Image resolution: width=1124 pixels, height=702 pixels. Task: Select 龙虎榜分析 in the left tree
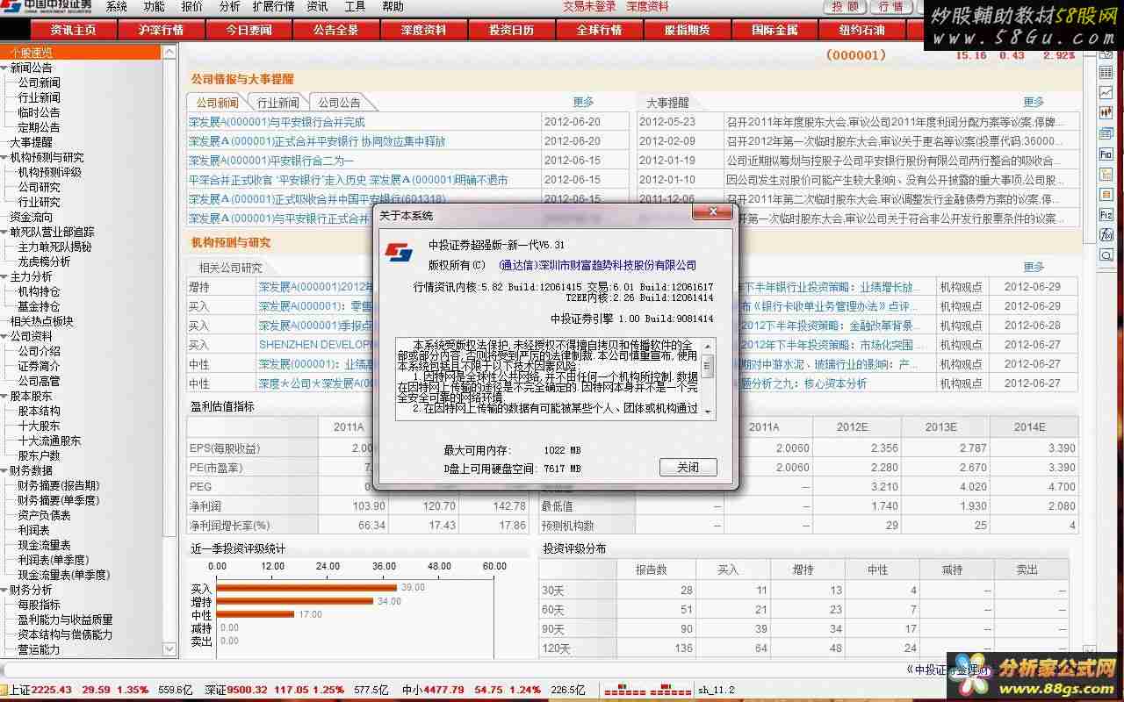[x=44, y=261]
